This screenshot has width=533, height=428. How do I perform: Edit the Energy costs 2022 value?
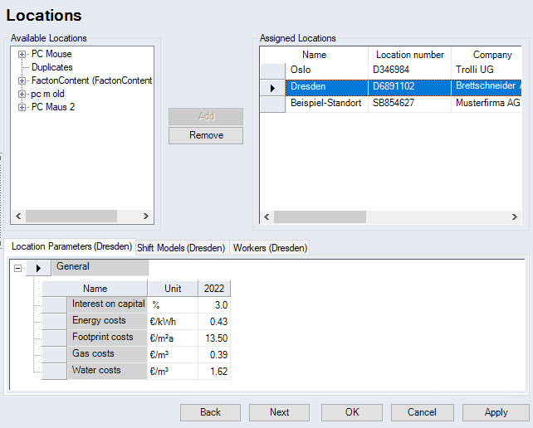point(214,321)
